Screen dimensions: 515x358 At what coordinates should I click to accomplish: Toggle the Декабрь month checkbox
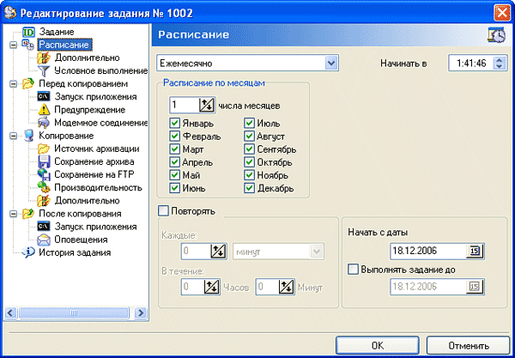pos(249,188)
